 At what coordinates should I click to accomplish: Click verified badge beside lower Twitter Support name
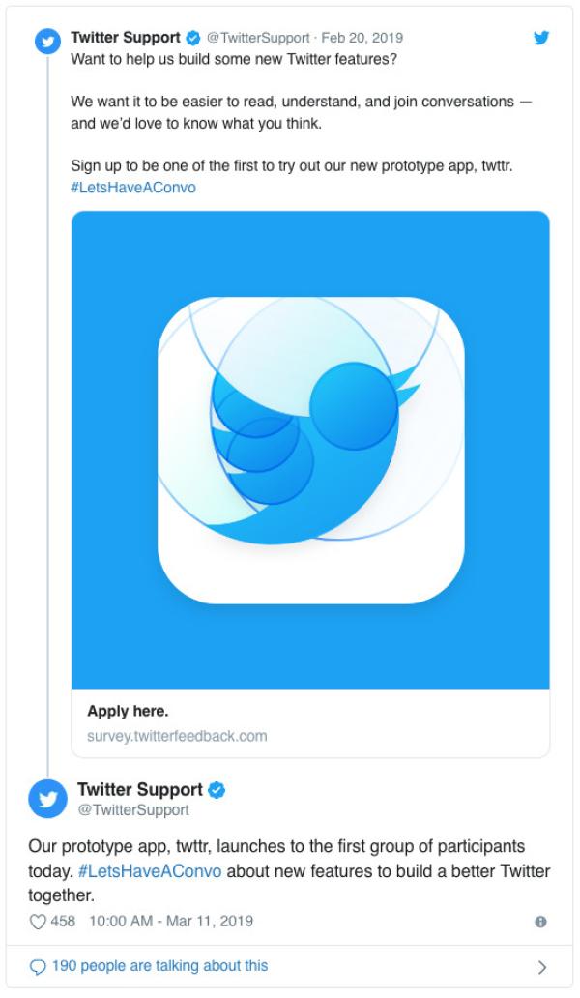[x=217, y=790]
